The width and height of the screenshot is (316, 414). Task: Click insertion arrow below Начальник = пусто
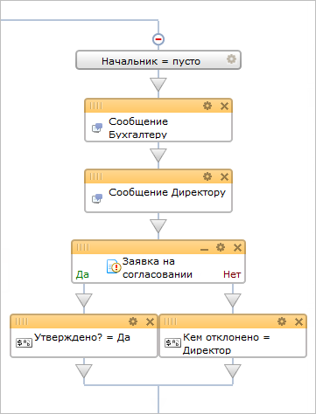tap(158, 85)
